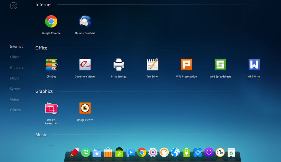Screen dimensions: 281x162
Task: Click the green circle icon in dock
Action: (86, 152)
